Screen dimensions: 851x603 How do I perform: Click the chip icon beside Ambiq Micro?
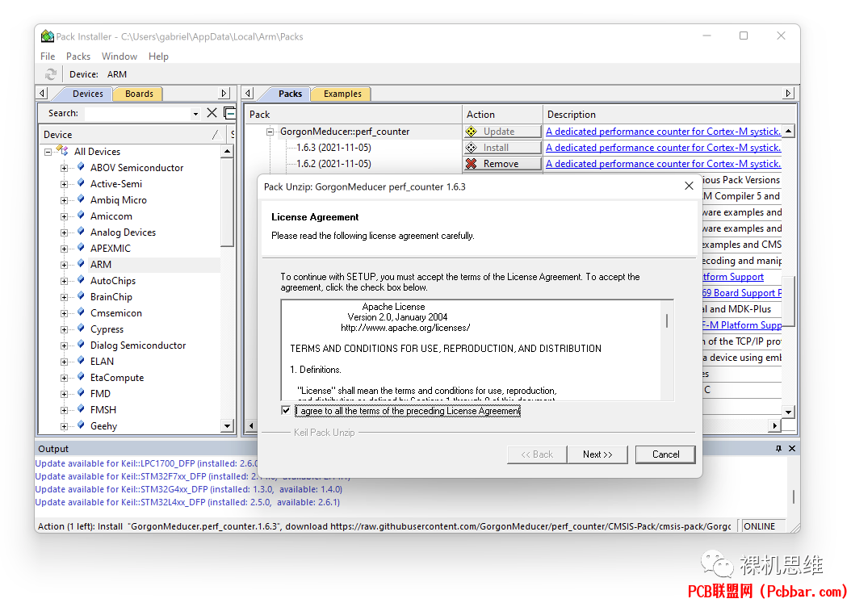(x=81, y=199)
